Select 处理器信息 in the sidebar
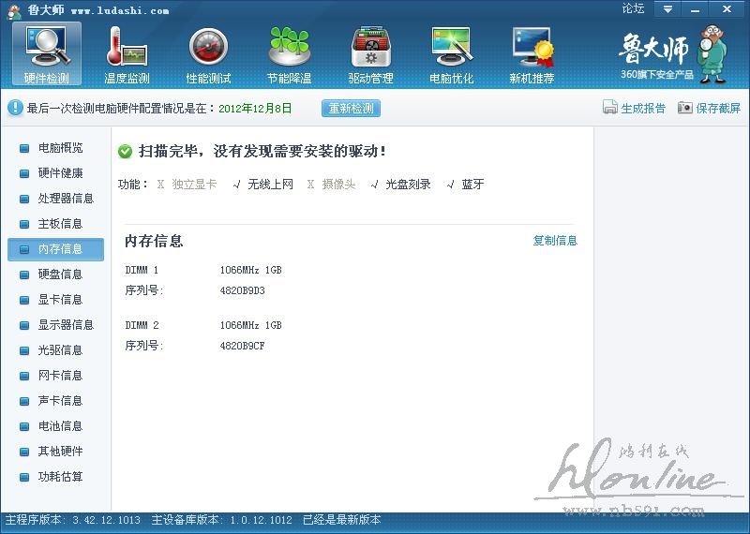 (65, 199)
